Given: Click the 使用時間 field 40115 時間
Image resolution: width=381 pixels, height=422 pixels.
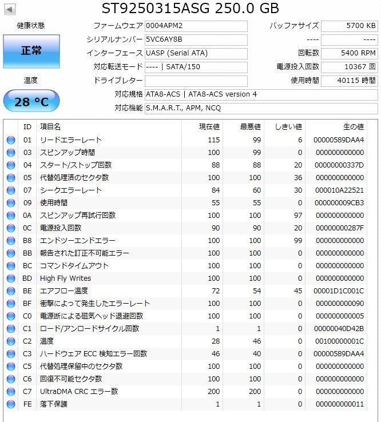Looking at the screenshot, I should click(350, 81).
